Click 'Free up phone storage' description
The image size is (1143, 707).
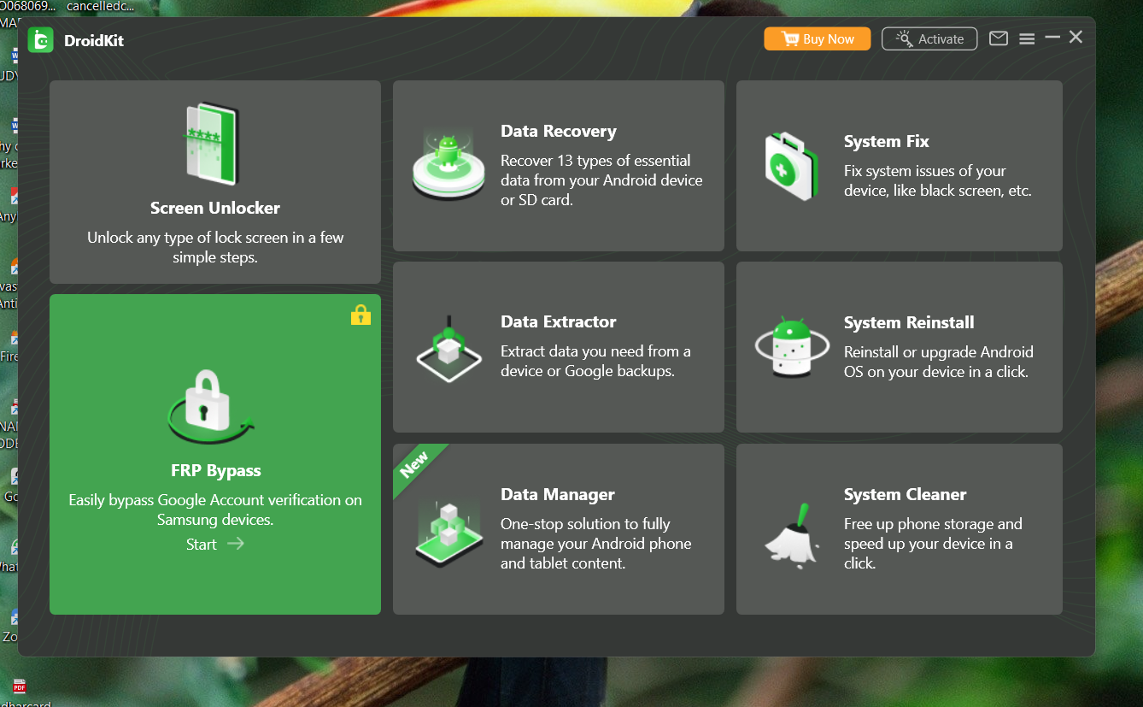coord(933,544)
